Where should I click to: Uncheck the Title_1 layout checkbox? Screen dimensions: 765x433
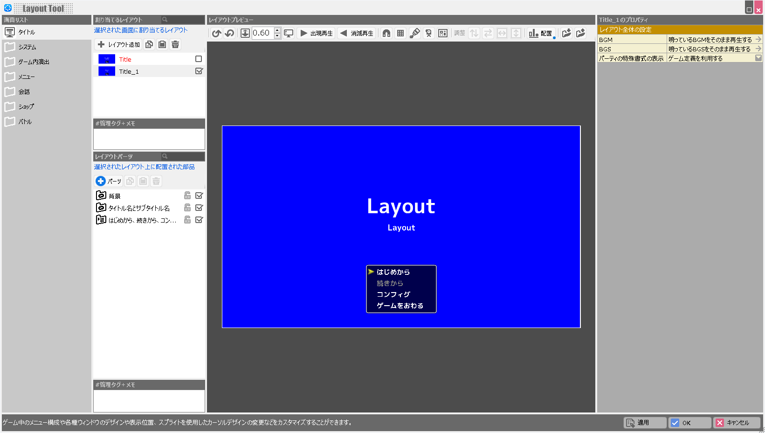pos(199,71)
